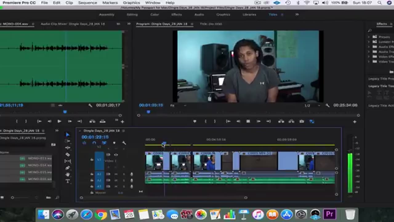Select the Track Select Forward tool
This screenshot has width=394, height=222.
(68, 141)
